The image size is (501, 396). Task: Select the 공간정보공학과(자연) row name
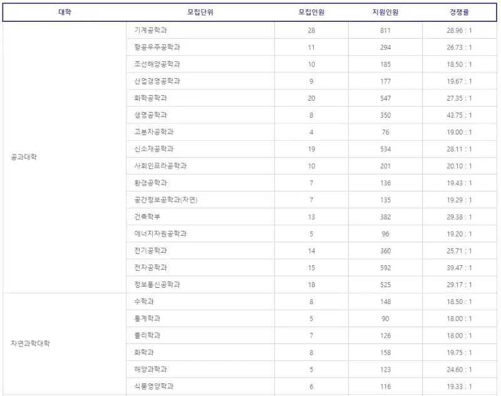[x=166, y=200]
